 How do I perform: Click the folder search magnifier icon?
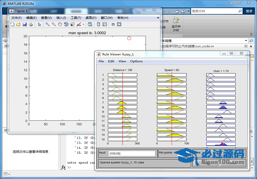click(251, 40)
